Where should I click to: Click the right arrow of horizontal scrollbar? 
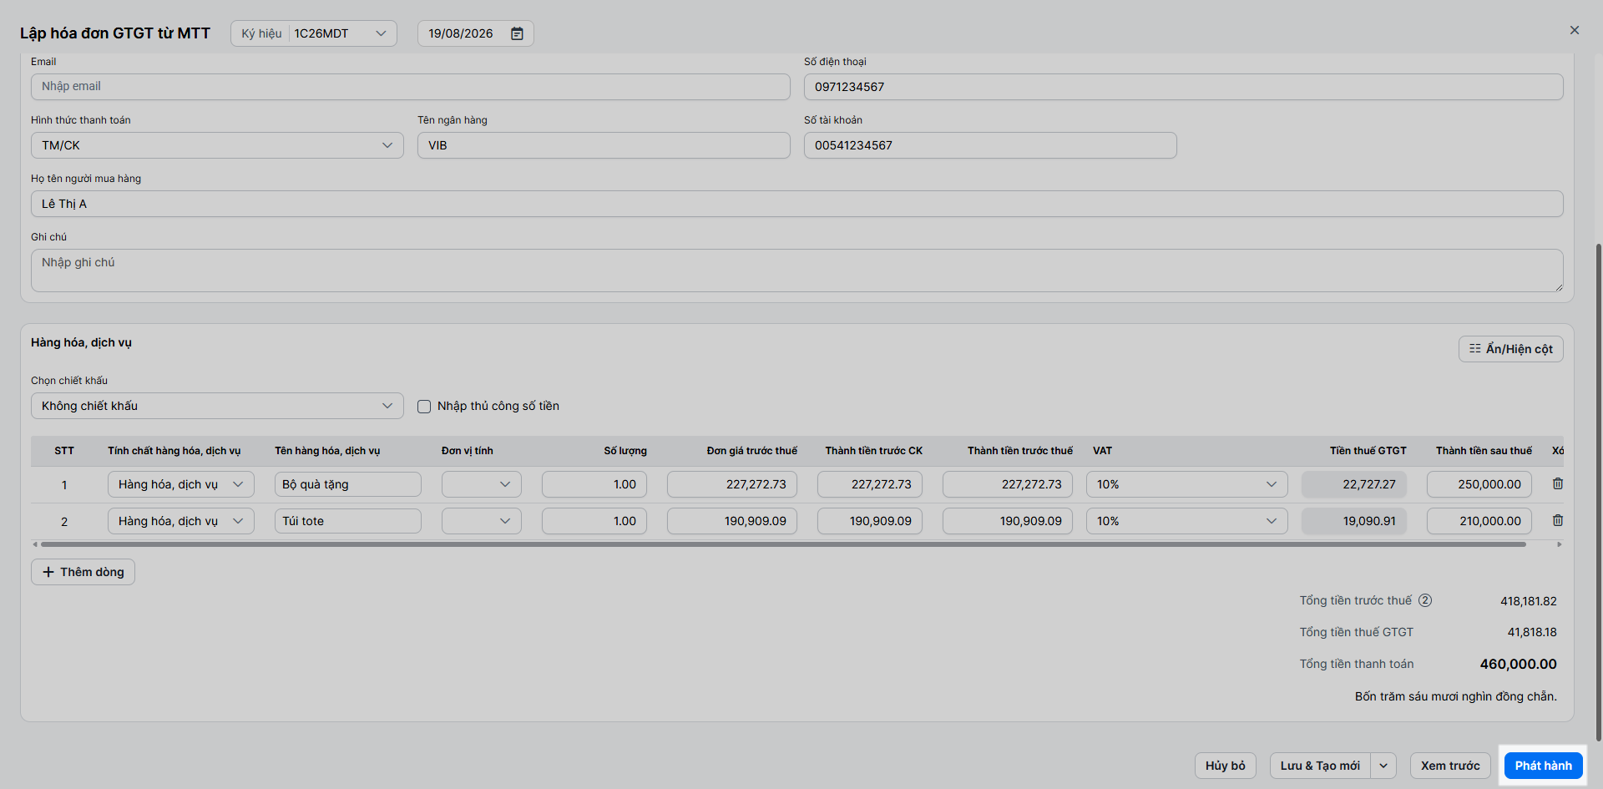tap(1559, 544)
